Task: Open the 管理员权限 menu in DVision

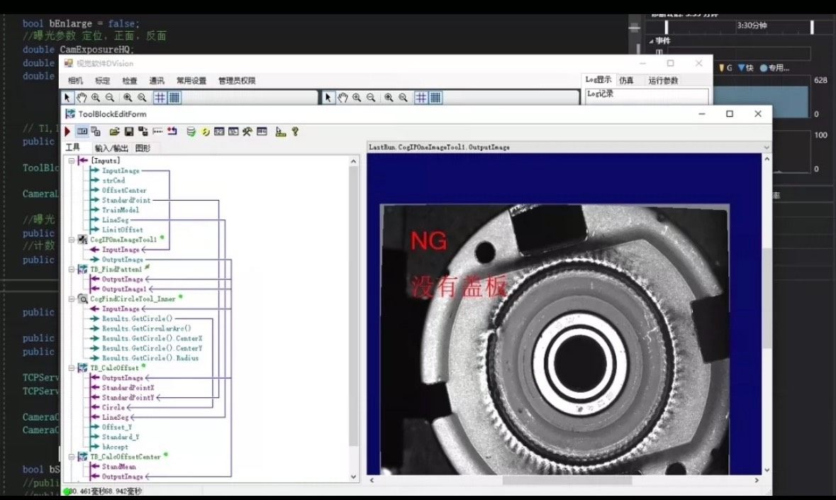Action: (237, 80)
